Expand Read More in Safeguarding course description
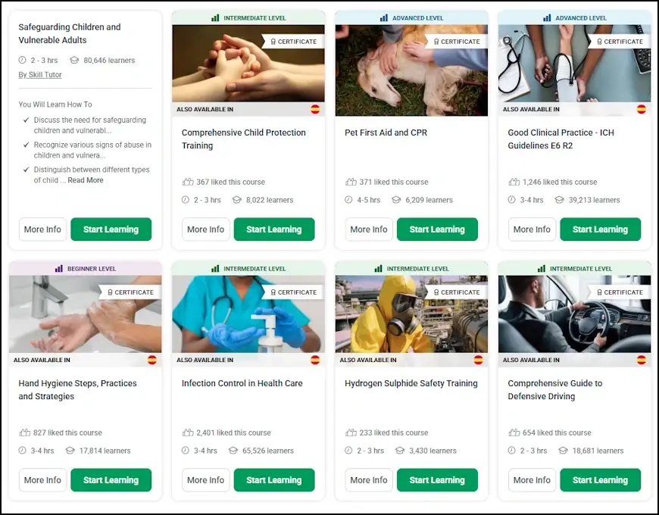 tap(86, 180)
